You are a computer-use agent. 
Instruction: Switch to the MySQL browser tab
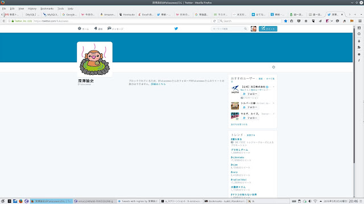[x=51, y=14]
